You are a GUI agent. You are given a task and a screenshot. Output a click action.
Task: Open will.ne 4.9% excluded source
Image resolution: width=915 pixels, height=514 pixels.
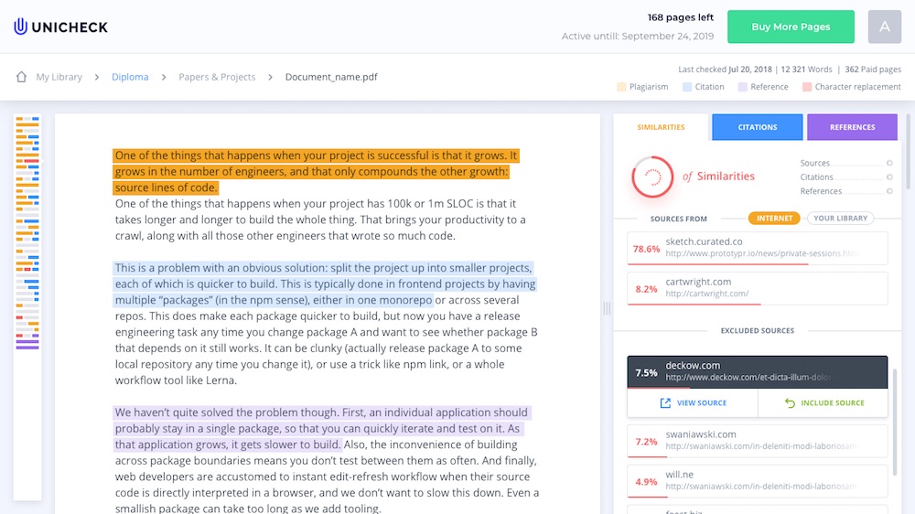pos(758,481)
